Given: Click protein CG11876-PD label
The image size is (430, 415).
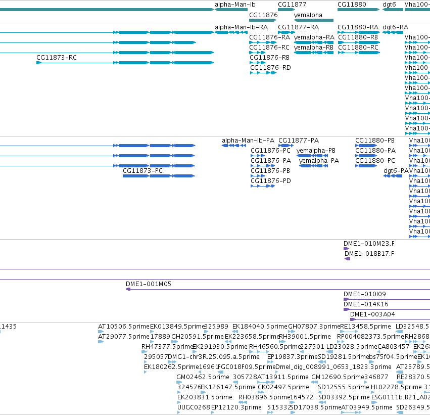Looking at the screenshot, I should coord(271,181).
